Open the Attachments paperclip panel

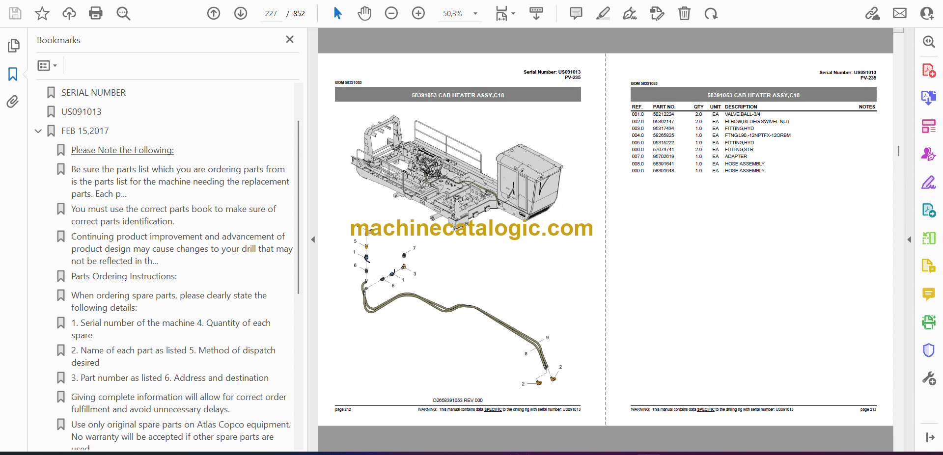click(13, 102)
